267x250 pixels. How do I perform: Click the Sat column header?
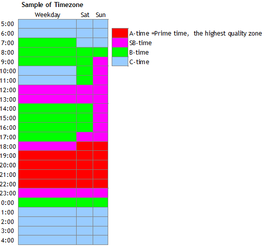(85, 15)
